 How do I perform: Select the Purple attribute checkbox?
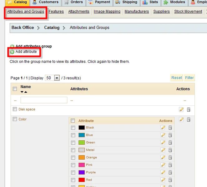point(73,172)
